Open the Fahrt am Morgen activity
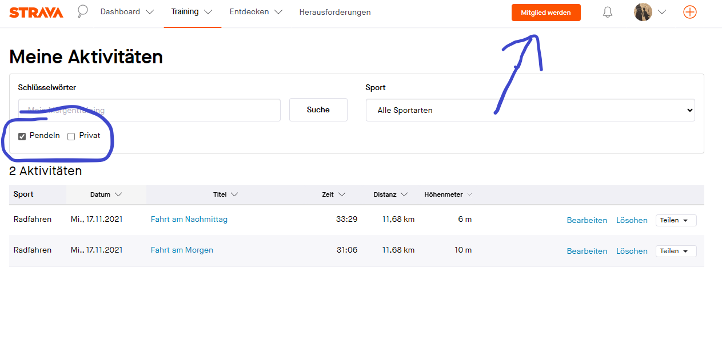 (182, 250)
